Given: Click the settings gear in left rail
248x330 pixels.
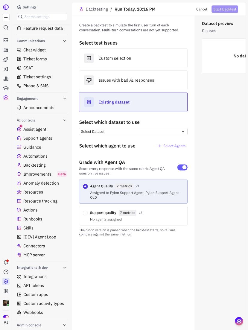Looking at the screenshot, I should click(6, 282).
